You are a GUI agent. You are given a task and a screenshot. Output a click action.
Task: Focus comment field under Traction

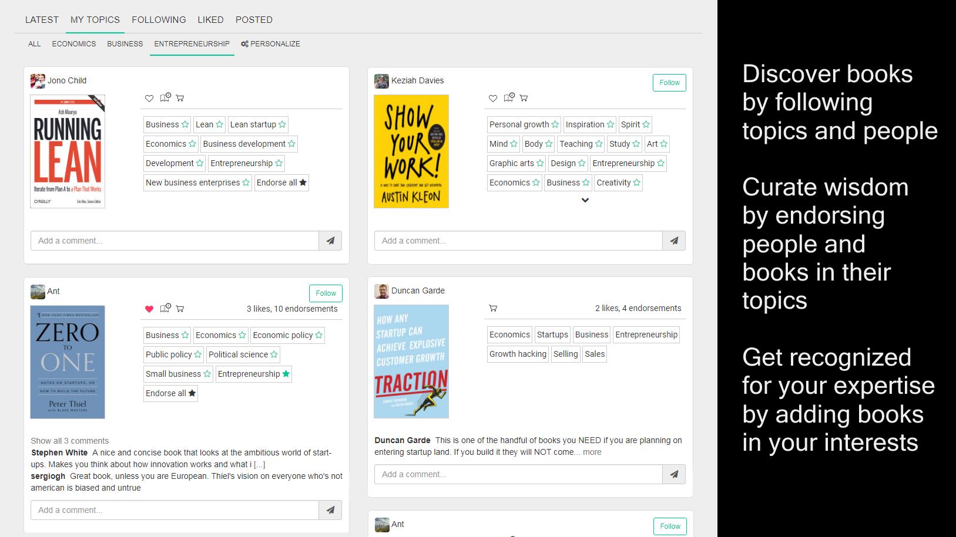(518, 474)
